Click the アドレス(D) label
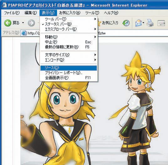Viewport: 168px width, 165px height. pyautogui.click(x=11, y=33)
